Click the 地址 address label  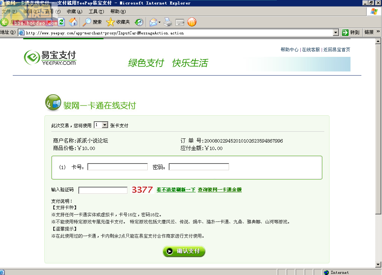click(8, 32)
